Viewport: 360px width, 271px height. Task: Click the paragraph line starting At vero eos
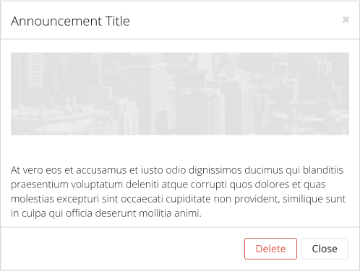177,170
